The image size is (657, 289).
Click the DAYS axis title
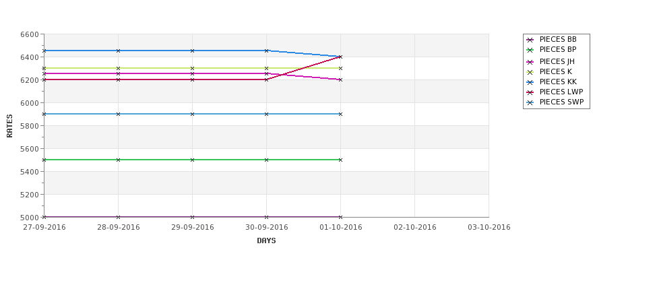pos(266,241)
